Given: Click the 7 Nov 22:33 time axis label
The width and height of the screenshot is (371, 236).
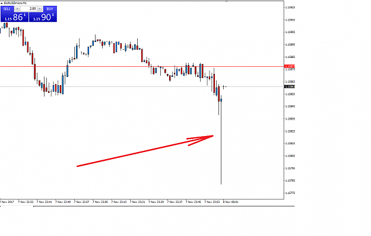Looking at the screenshot, I should 26,202.
